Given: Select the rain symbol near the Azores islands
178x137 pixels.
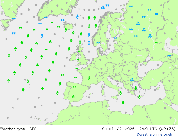Looking at the screenshot, I should click(x=28, y=81).
